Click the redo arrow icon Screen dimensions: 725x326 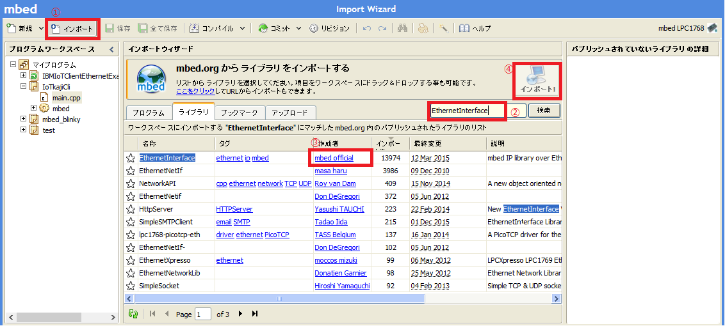pos(382,29)
